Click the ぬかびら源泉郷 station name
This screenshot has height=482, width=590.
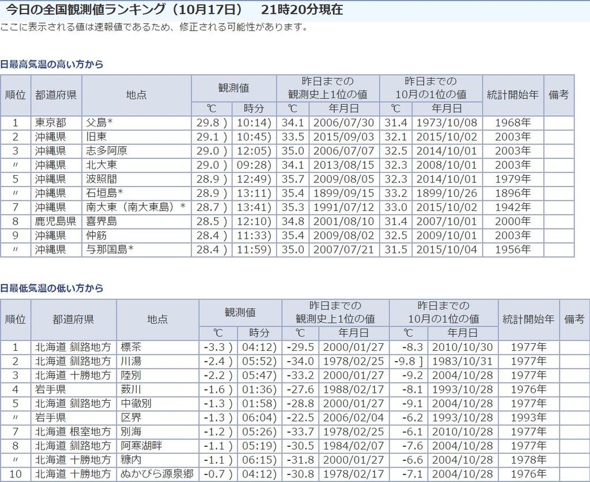(157, 474)
